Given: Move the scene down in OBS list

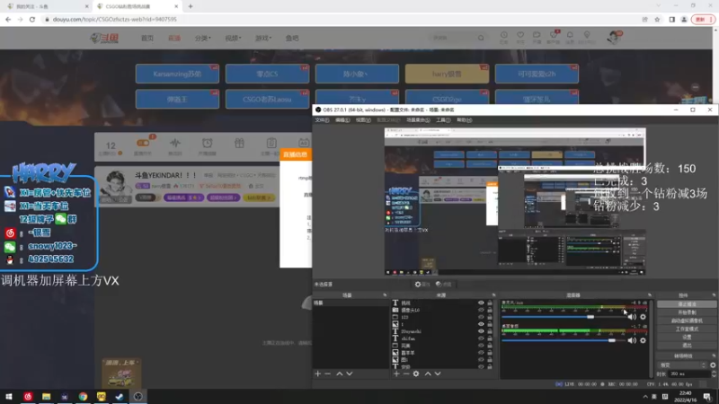Looking at the screenshot, I should tap(350, 373).
